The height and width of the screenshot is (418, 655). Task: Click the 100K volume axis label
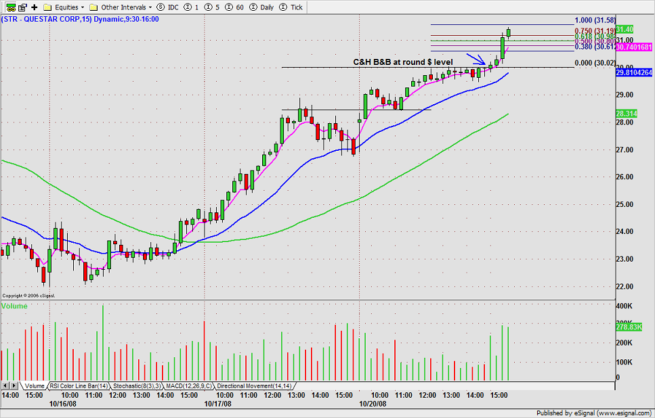tap(624, 362)
